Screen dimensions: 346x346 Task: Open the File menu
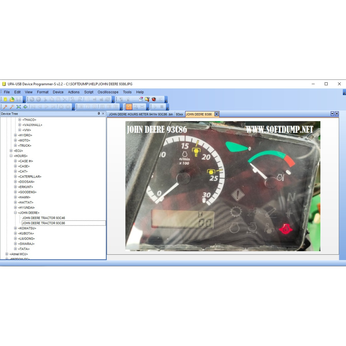coord(7,92)
